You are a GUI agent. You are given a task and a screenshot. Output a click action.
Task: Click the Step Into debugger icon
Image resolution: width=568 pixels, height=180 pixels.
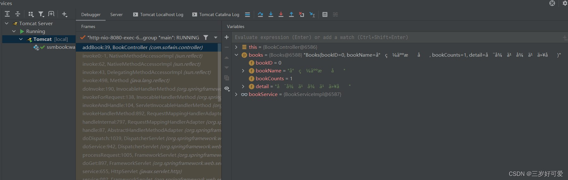coord(271,14)
